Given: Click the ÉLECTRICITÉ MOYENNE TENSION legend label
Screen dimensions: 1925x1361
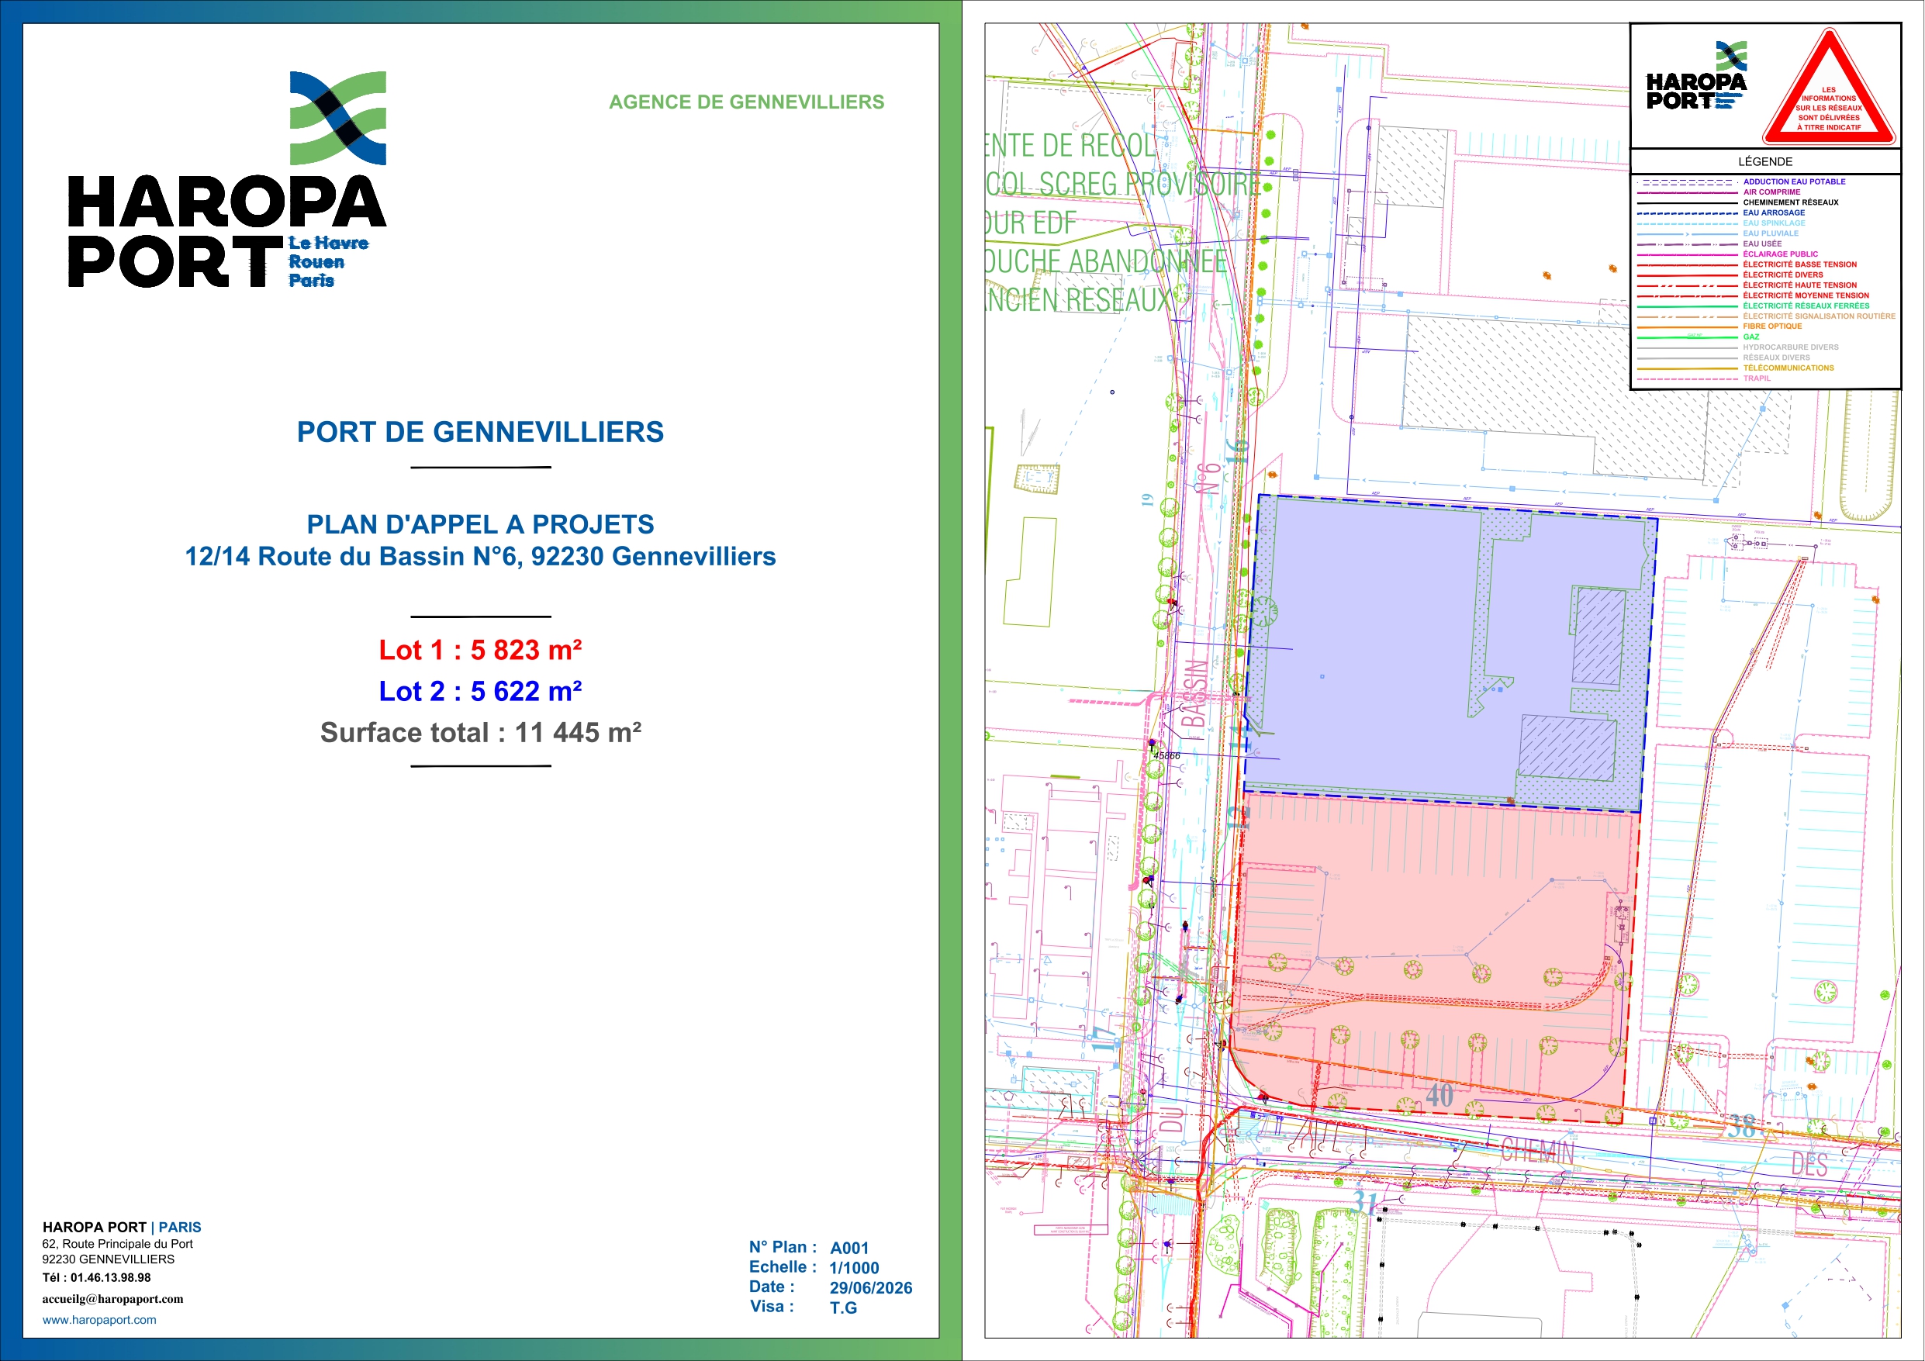Looking at the screenshot, I should click(1806, 295).
